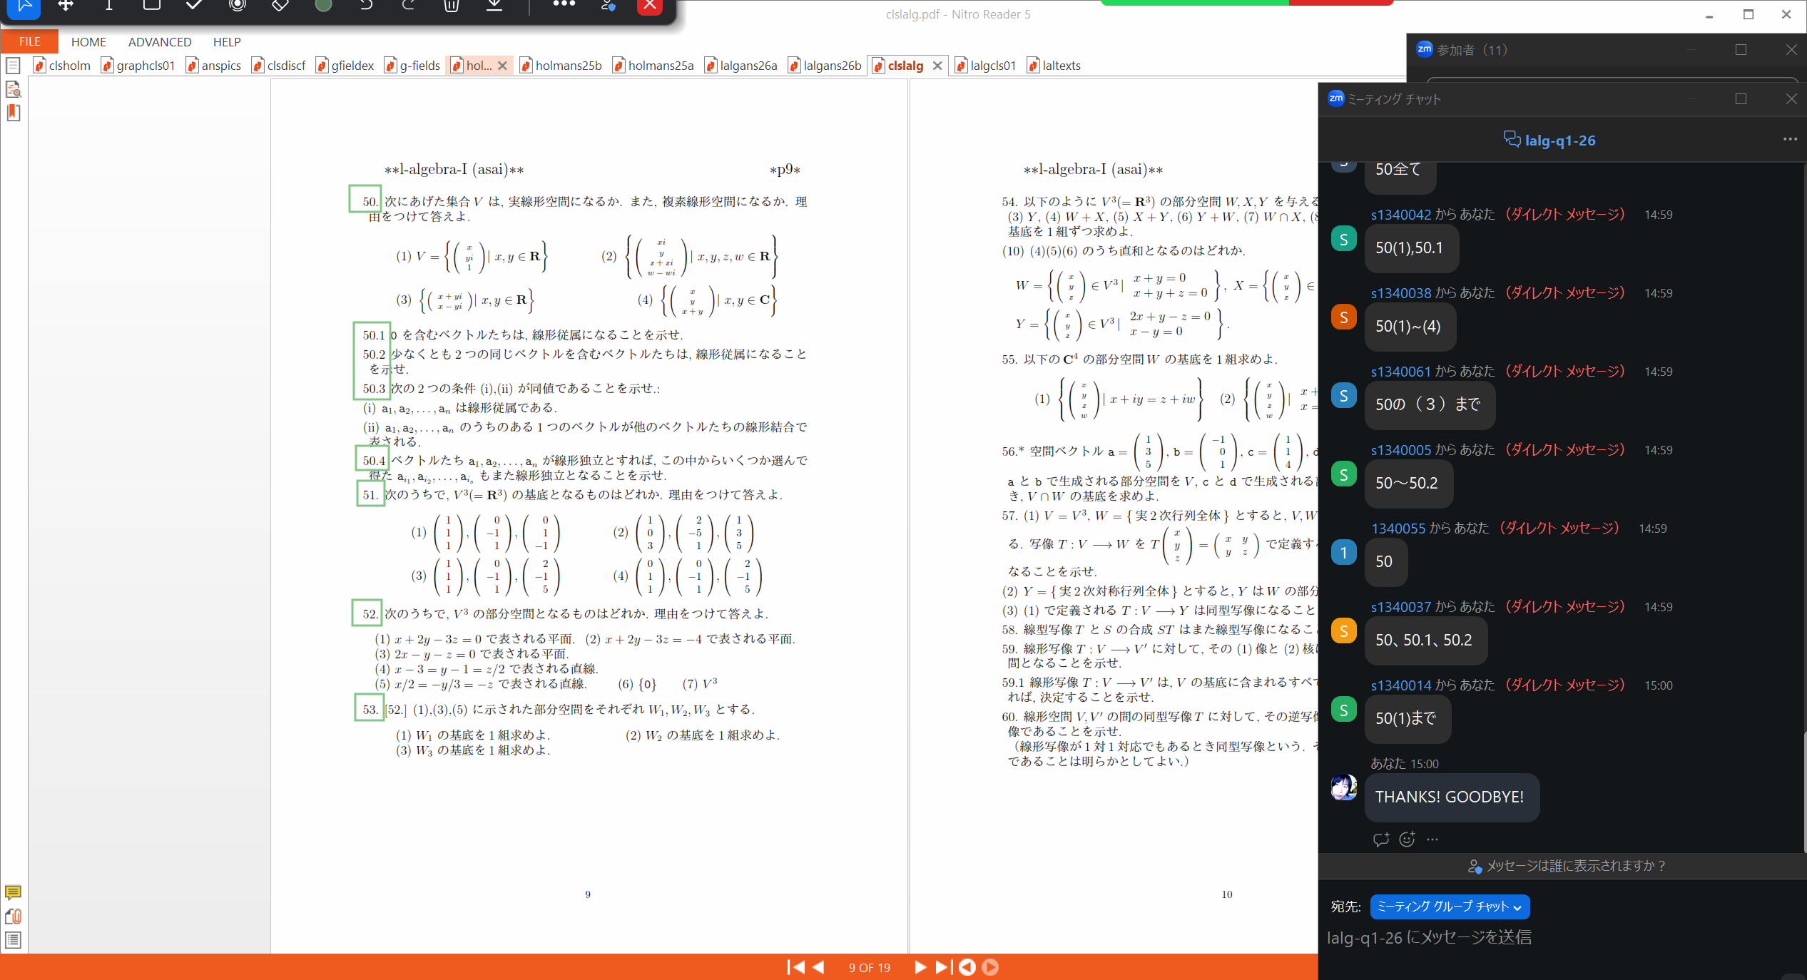Go to the next page
The image size is (1807, 980).
pyautogui.click(x=920, y=967)
